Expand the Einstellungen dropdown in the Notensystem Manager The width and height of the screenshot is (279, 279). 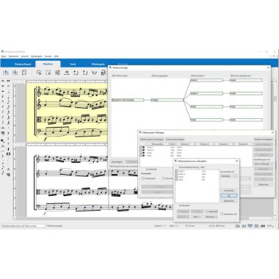point(264,164)
